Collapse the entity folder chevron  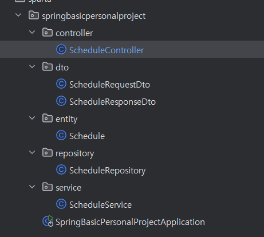coord(32,118)
